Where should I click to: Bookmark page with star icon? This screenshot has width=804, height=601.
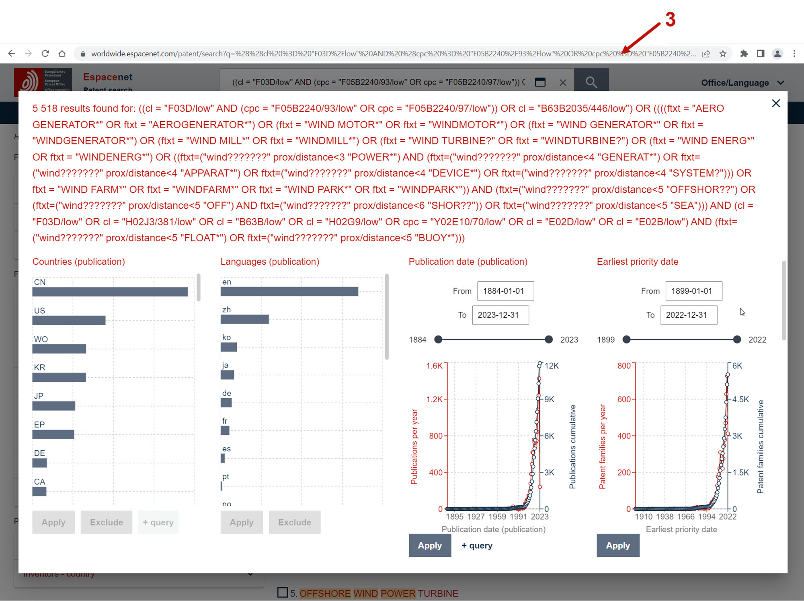723,54
